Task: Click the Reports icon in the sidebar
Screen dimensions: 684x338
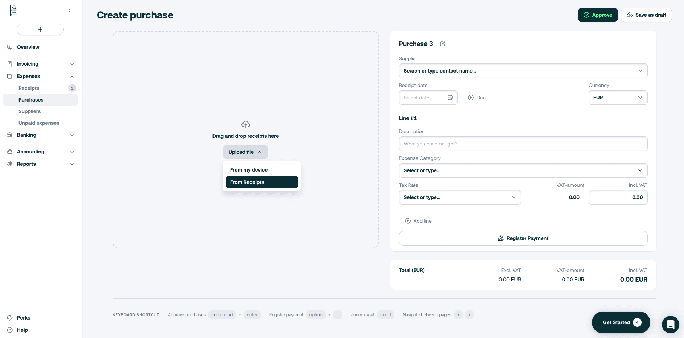Action: pos(10,164)
